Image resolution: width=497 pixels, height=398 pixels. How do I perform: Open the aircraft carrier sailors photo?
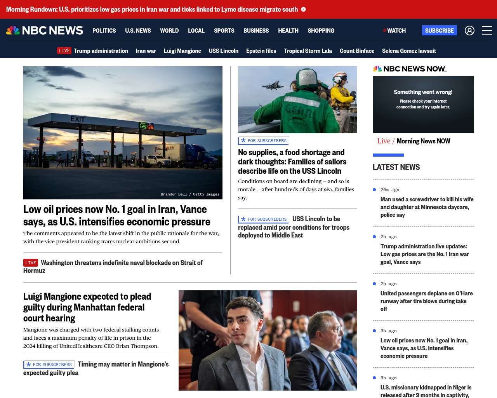coord(297,99)
